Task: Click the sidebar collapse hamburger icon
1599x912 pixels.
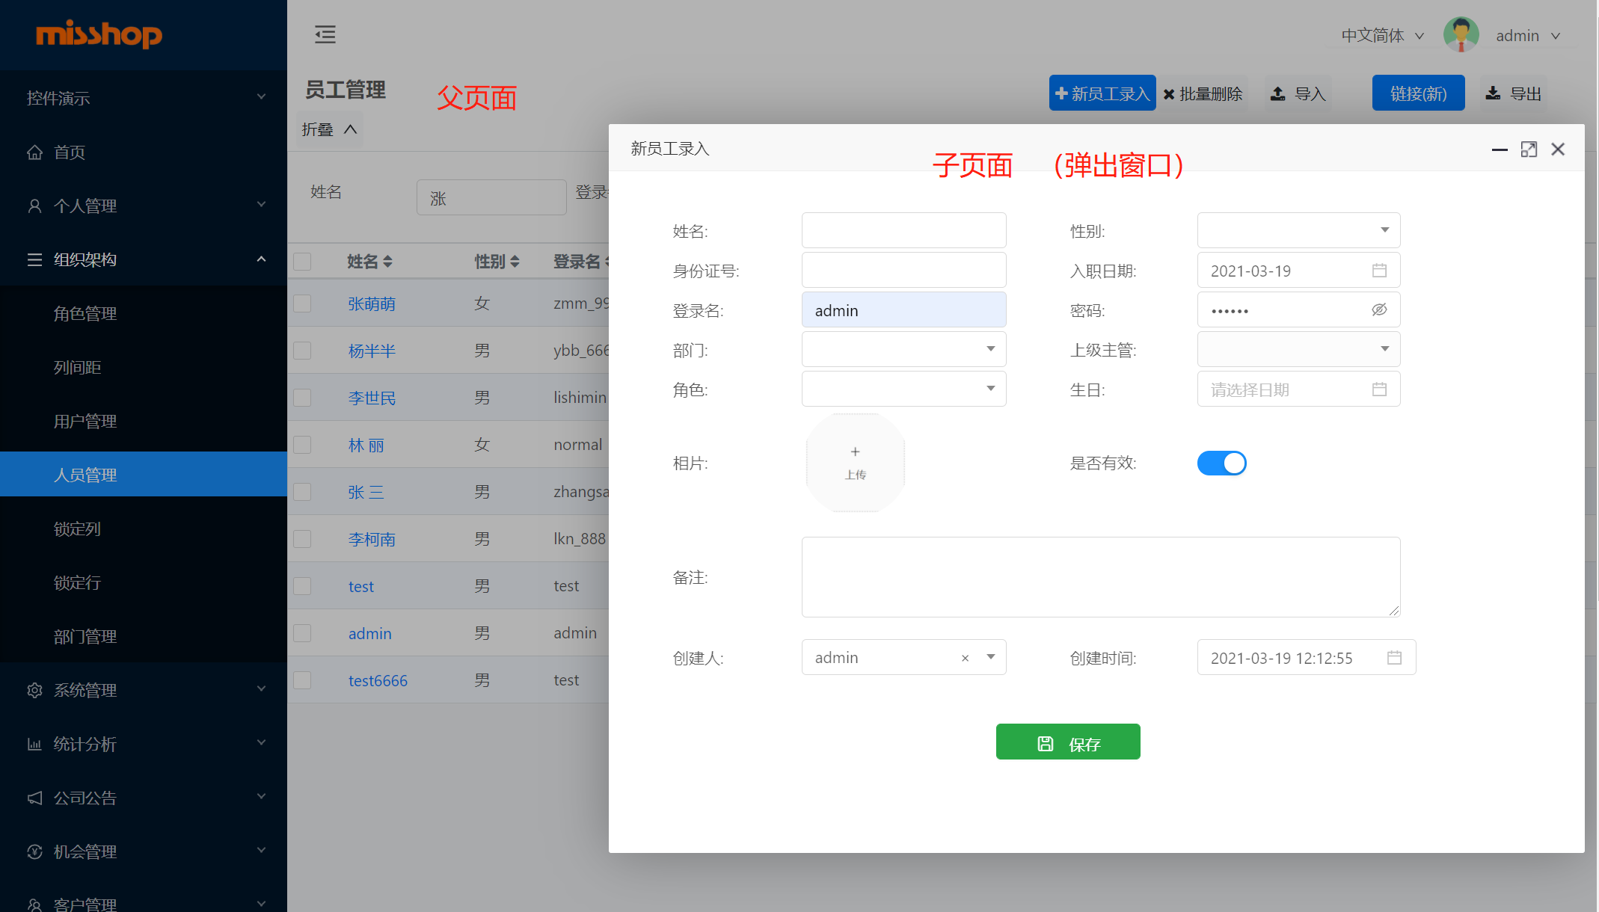Action: coord(325,34)
